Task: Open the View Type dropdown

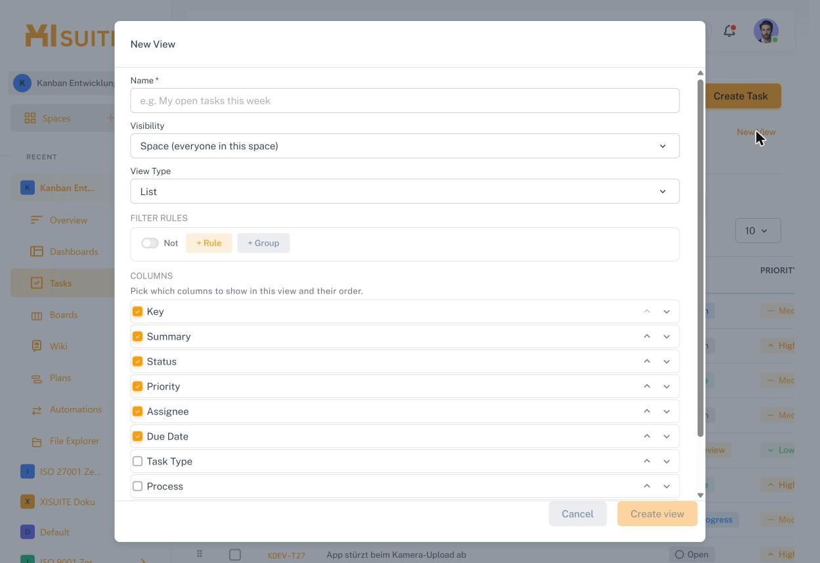Action: click(x=404, y=191)
